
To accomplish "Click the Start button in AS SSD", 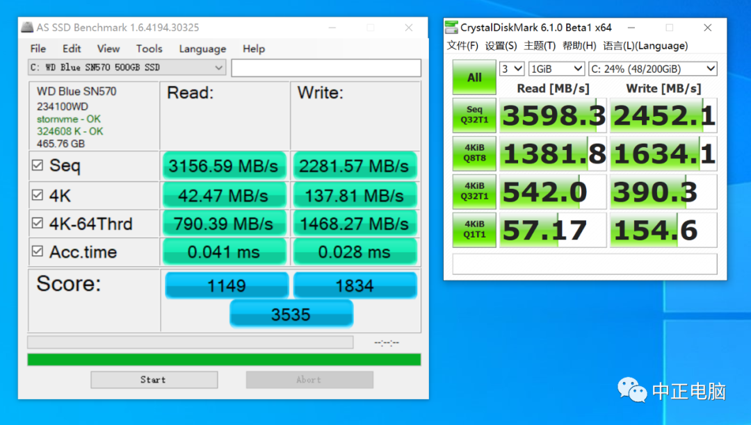I will tap(154, 380).
